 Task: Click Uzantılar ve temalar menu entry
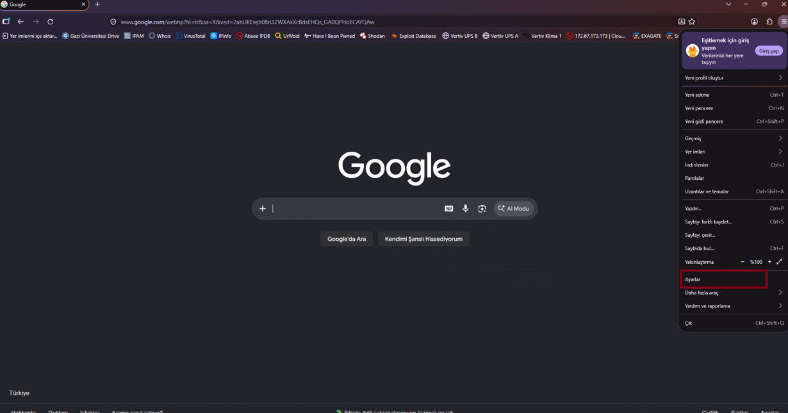734,191
